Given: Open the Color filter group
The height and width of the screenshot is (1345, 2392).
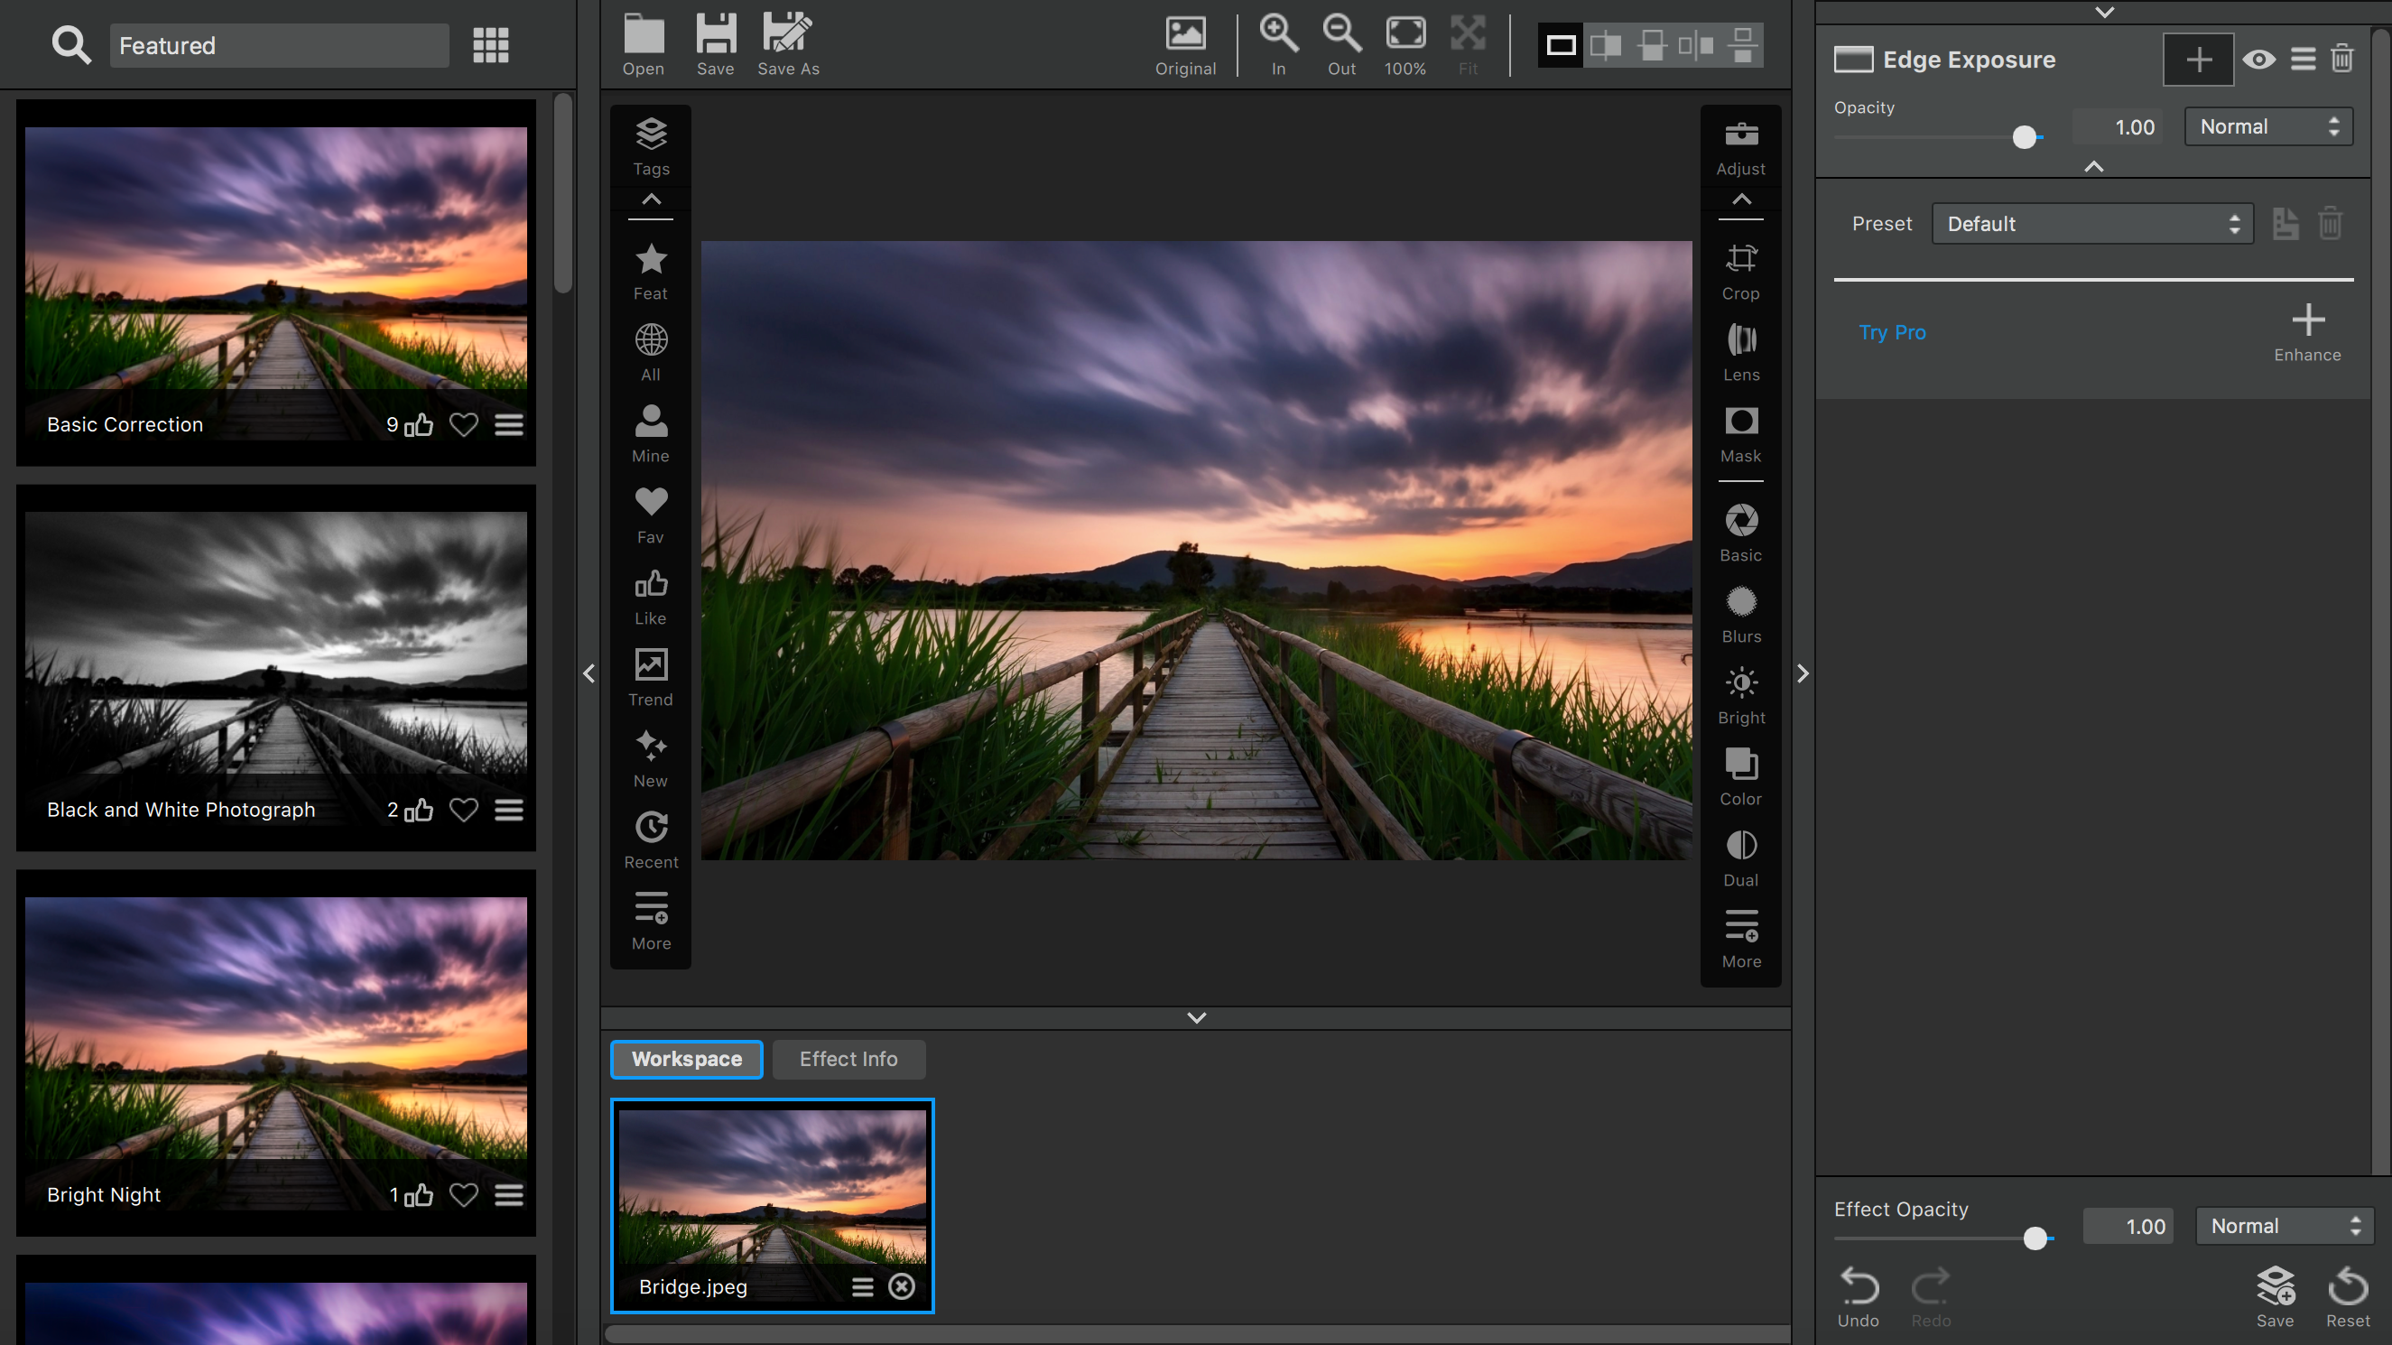Looking at the screenshot, I should (1741, 776).
